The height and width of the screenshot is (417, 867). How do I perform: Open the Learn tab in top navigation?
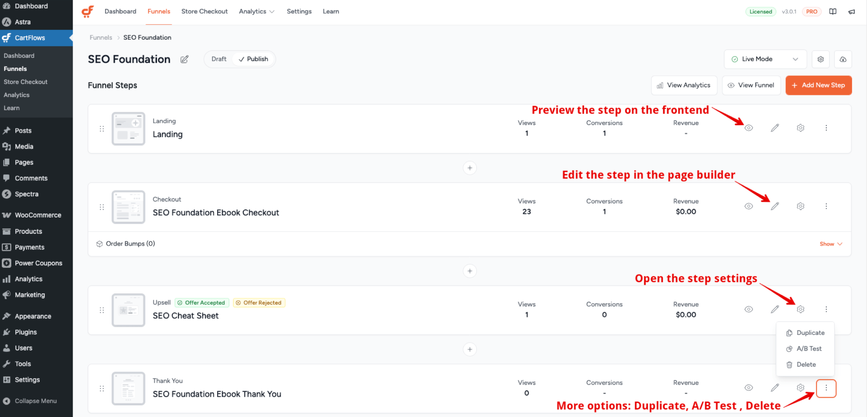pos(331,11)
